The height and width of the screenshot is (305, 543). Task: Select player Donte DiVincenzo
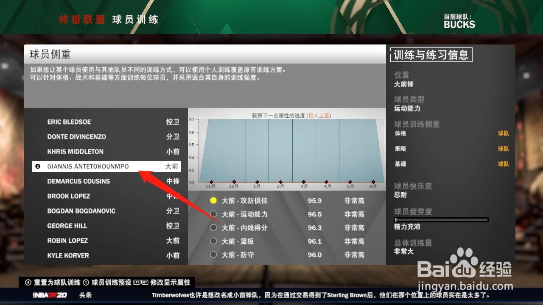(x=106, y=137)
